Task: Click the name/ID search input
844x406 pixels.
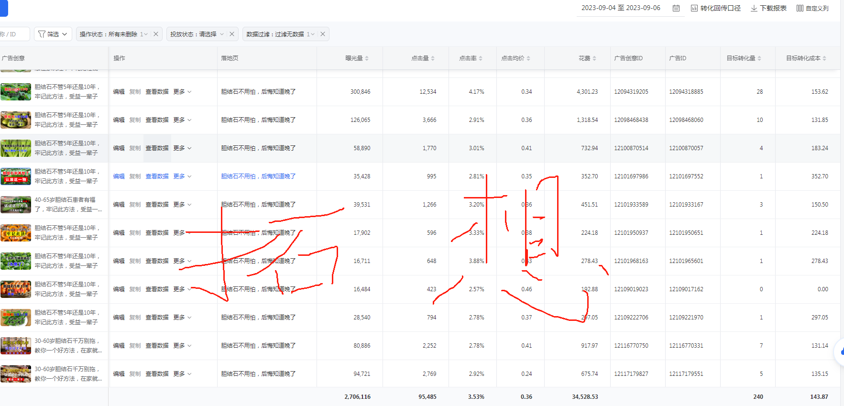Action: point(14,34)
